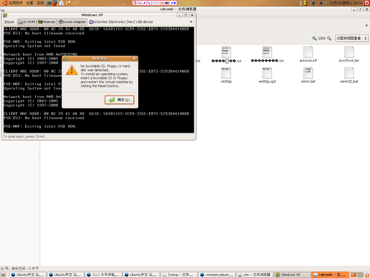This screenshot has width=370, height=278.
Task: Switch to vmware player taskbar window
Action: click(x=217, y=275)
